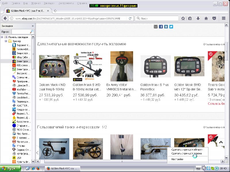Open the downloads arrow icon
The image size is (230, 172).
click(198, 18)
